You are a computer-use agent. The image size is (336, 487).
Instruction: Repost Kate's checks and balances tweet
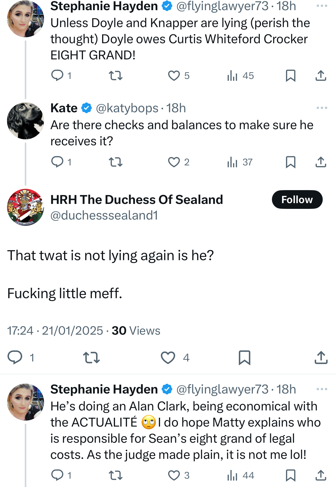(x=115, y=162)
